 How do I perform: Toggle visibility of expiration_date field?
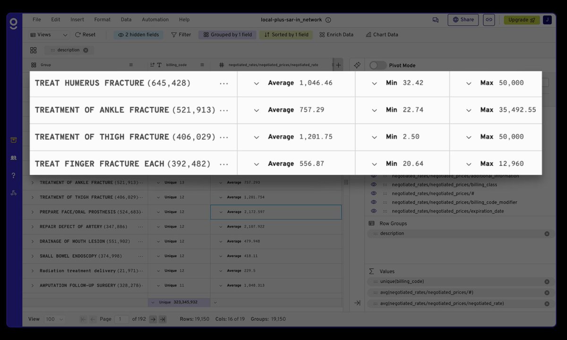tap(373, 211)
